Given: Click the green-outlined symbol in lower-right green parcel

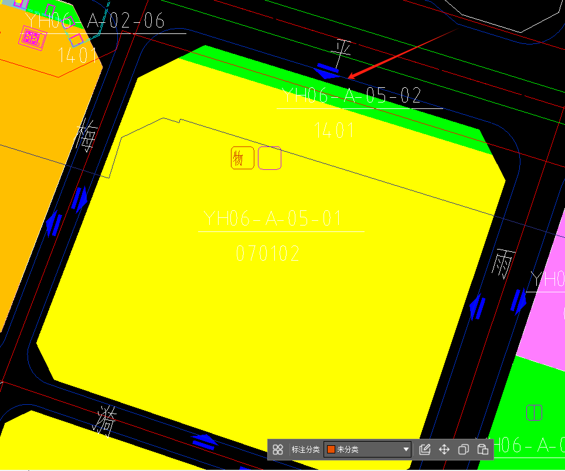Looking at the screenshot, I should (534, 412).
